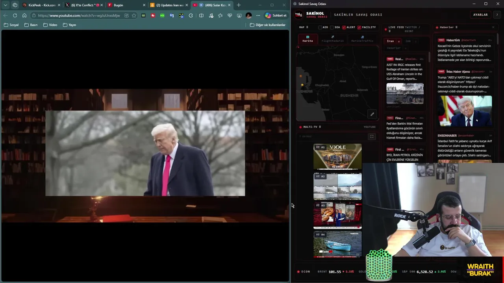
Task: Go back in browser history
Action: coord(5,15)
